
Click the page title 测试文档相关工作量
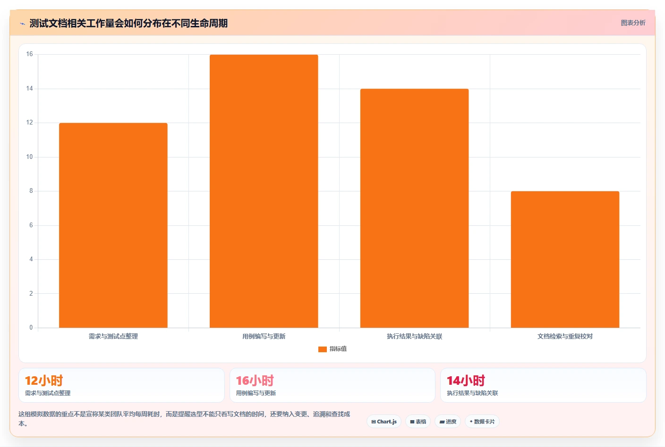click(x=128, y=24)
